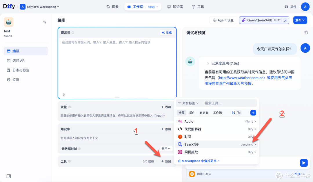The width and height of the screenshot is (313, 182).
Task: Expand the SearXNG tool by Junytang
Action: click(216, 144)
